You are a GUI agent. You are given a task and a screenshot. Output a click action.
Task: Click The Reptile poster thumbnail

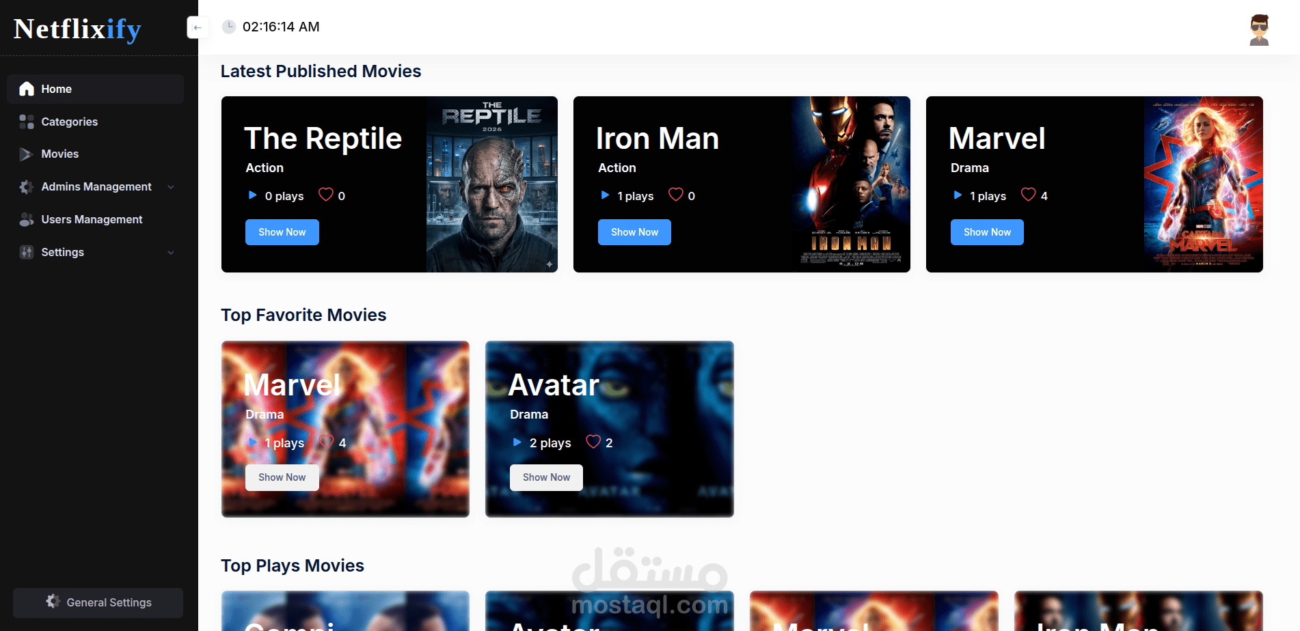492,184
